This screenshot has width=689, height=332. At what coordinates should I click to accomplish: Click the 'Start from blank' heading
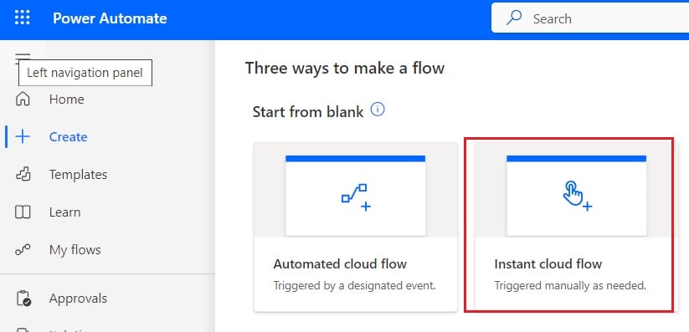[x=308, y=112]
